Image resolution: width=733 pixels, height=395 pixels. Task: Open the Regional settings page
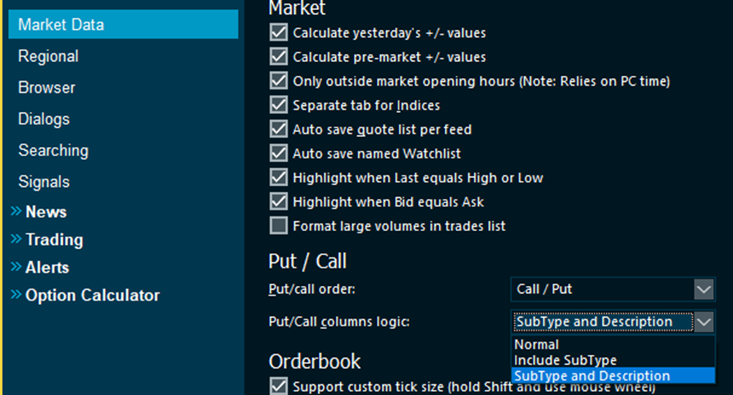[x=48, y=56]
